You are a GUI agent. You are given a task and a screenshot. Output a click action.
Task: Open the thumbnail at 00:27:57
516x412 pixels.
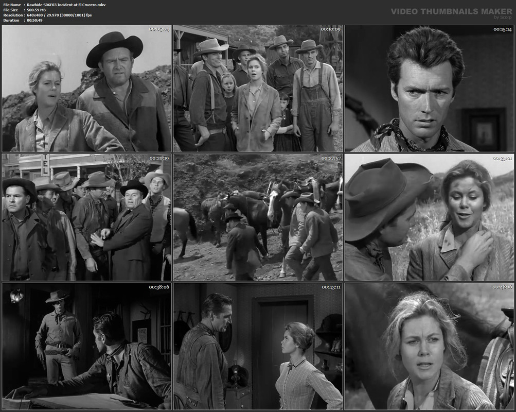click(x=258, y=217)
